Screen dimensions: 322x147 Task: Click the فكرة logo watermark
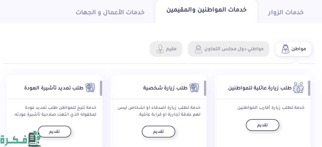(20, 139)
